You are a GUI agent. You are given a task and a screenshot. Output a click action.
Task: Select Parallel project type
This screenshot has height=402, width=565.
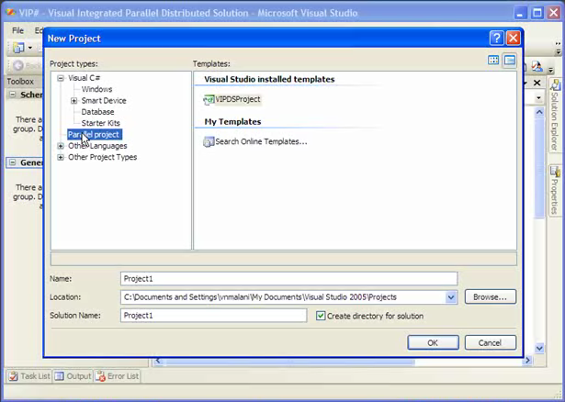click(x=95, y=135)
